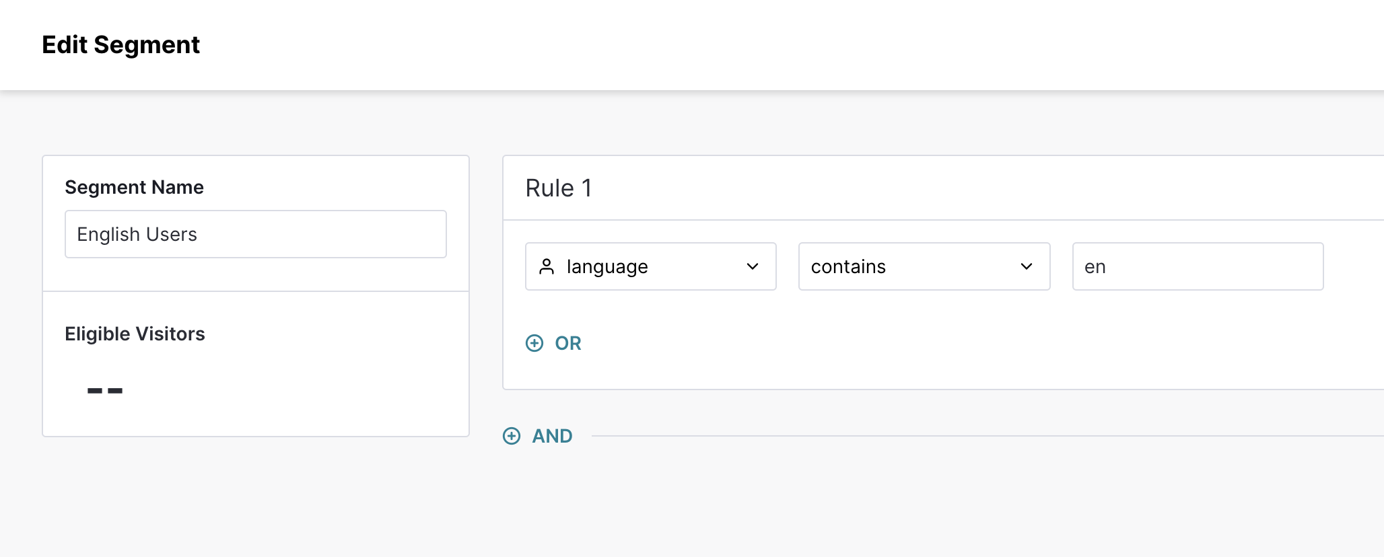Image resolution: width=1384 pixels, height=557 pixels.
Task: Add an OR condition to Rule 1
Action: 567,343
